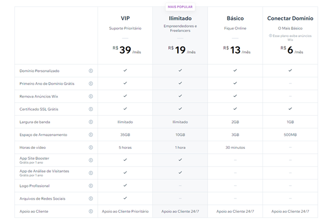Click info icon for Apoio ao Cliente
This screenshot has width=335, height=224.
tap(91, 212)
